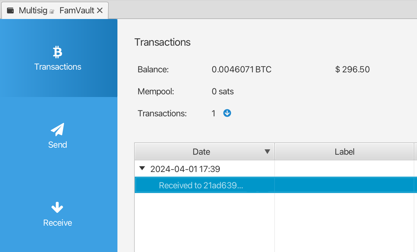
Task: Click the Bitcoin symbol icon in the sidebar
Action: pos(57,52)
